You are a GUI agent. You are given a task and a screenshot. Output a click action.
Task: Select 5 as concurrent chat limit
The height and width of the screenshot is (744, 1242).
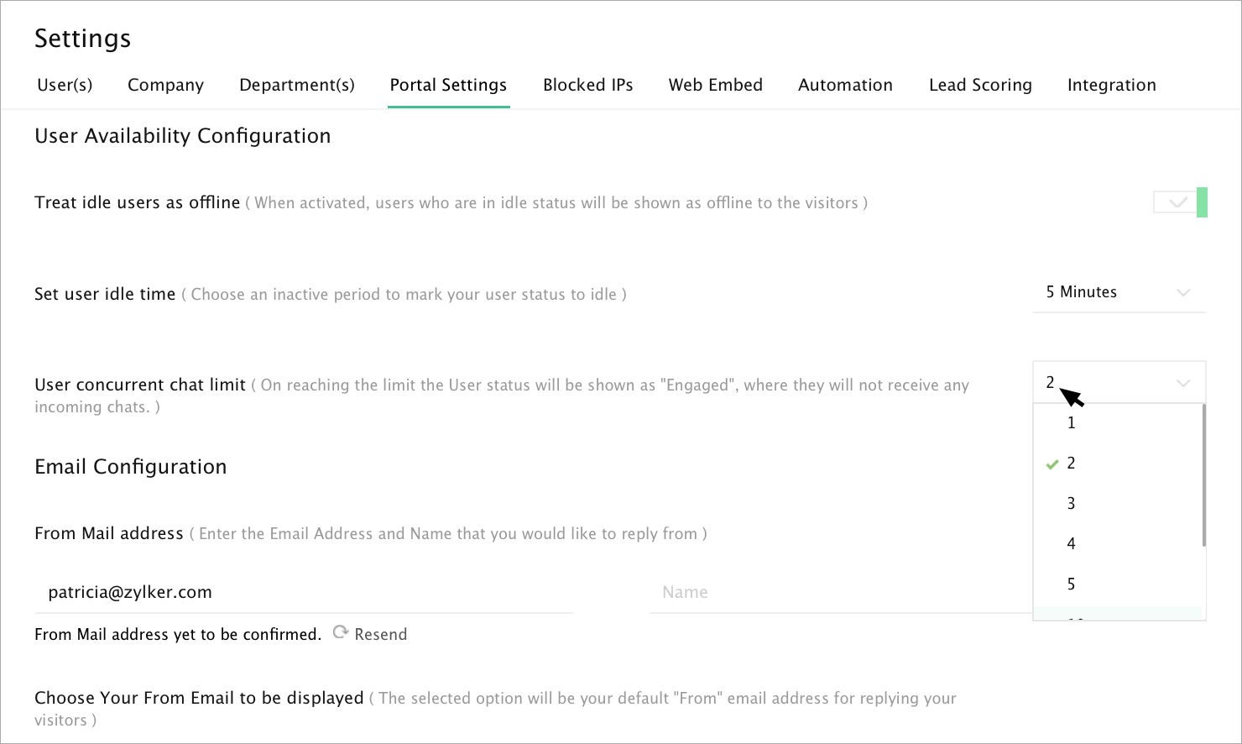(1071, 584)
